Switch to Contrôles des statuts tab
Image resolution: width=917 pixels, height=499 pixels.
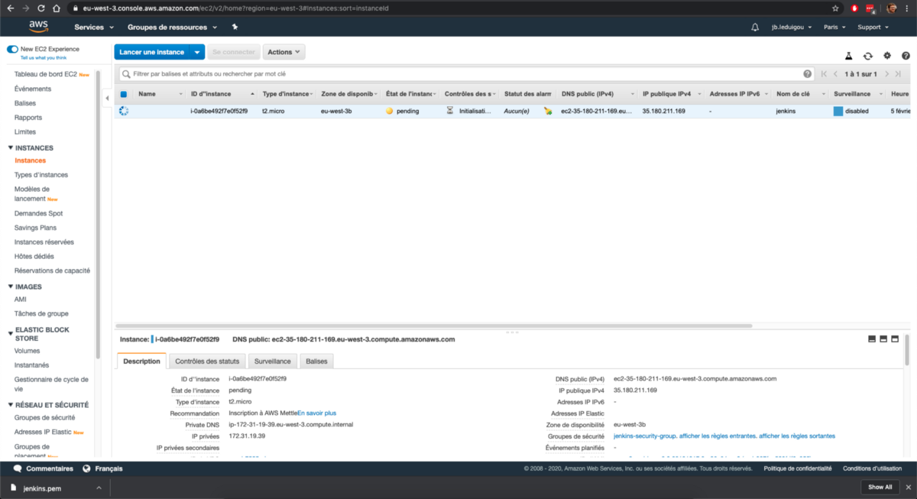coord(207,361)
